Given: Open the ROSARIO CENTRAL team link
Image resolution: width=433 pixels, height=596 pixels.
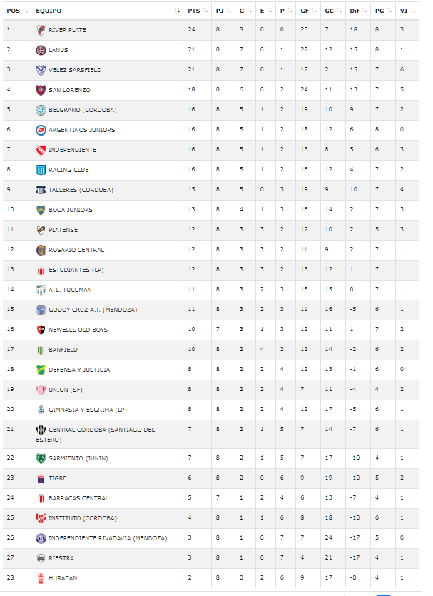Looking at the screenshot, I should click(x=76, y=250).
